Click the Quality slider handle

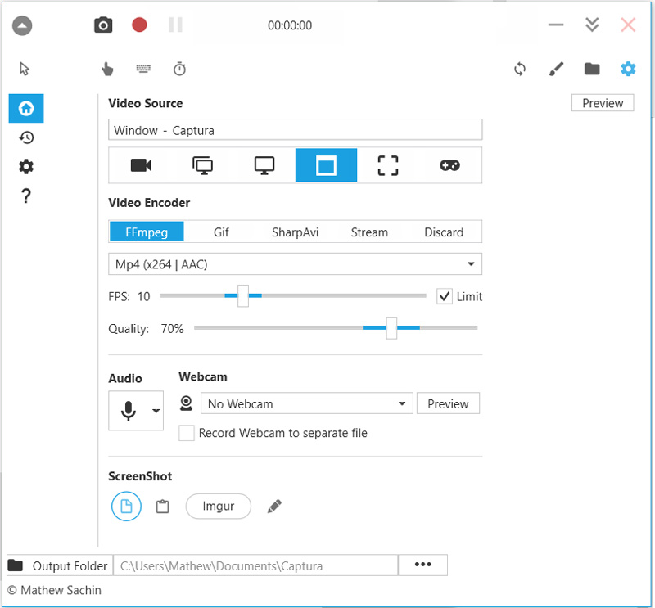[x=391, y=328]
